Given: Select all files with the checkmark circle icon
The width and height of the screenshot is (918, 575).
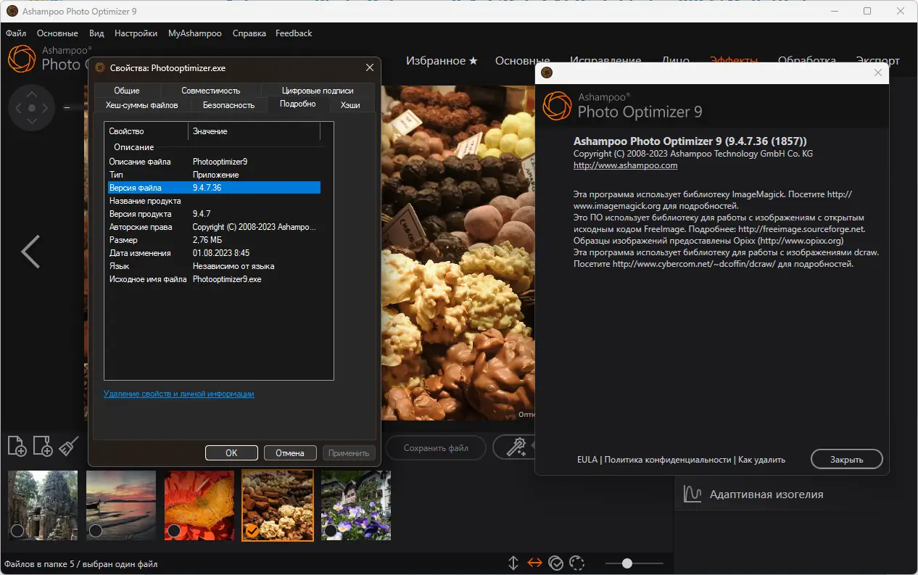Looking at the screenshot, I should tap(556, 563).
